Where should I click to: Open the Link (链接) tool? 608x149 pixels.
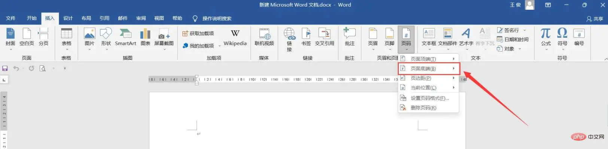pyautogui.click(x=289, y=39)
